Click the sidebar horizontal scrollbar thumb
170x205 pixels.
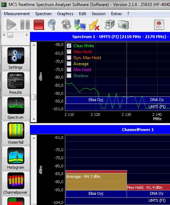[x=10, y=35]
